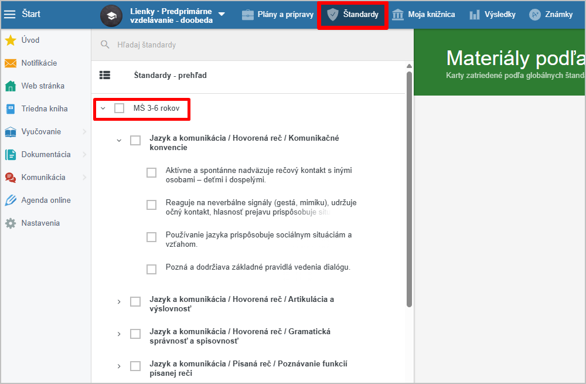Open the Moja knižnica tab
The height and width of the screenshot is (384, 586).
click(x=423, y=14)
